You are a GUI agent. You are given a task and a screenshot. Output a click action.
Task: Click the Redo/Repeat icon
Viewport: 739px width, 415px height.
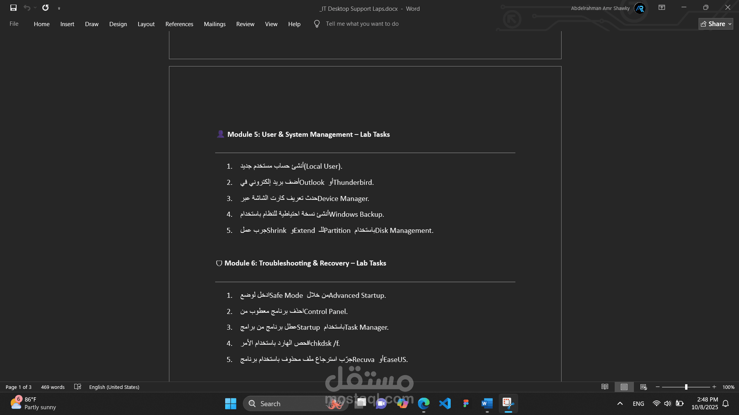coord(45,8)
